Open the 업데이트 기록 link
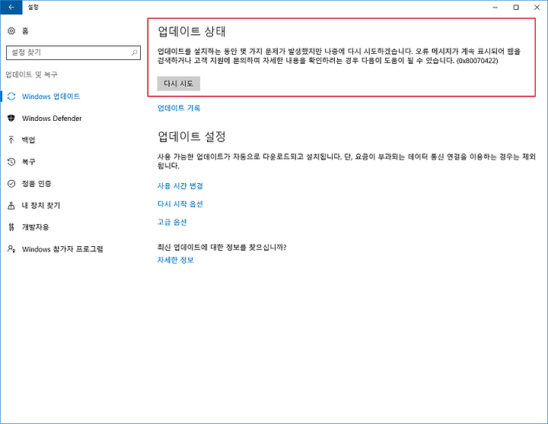The width and height of the screenshot is (548, 424). pos(179,108)
